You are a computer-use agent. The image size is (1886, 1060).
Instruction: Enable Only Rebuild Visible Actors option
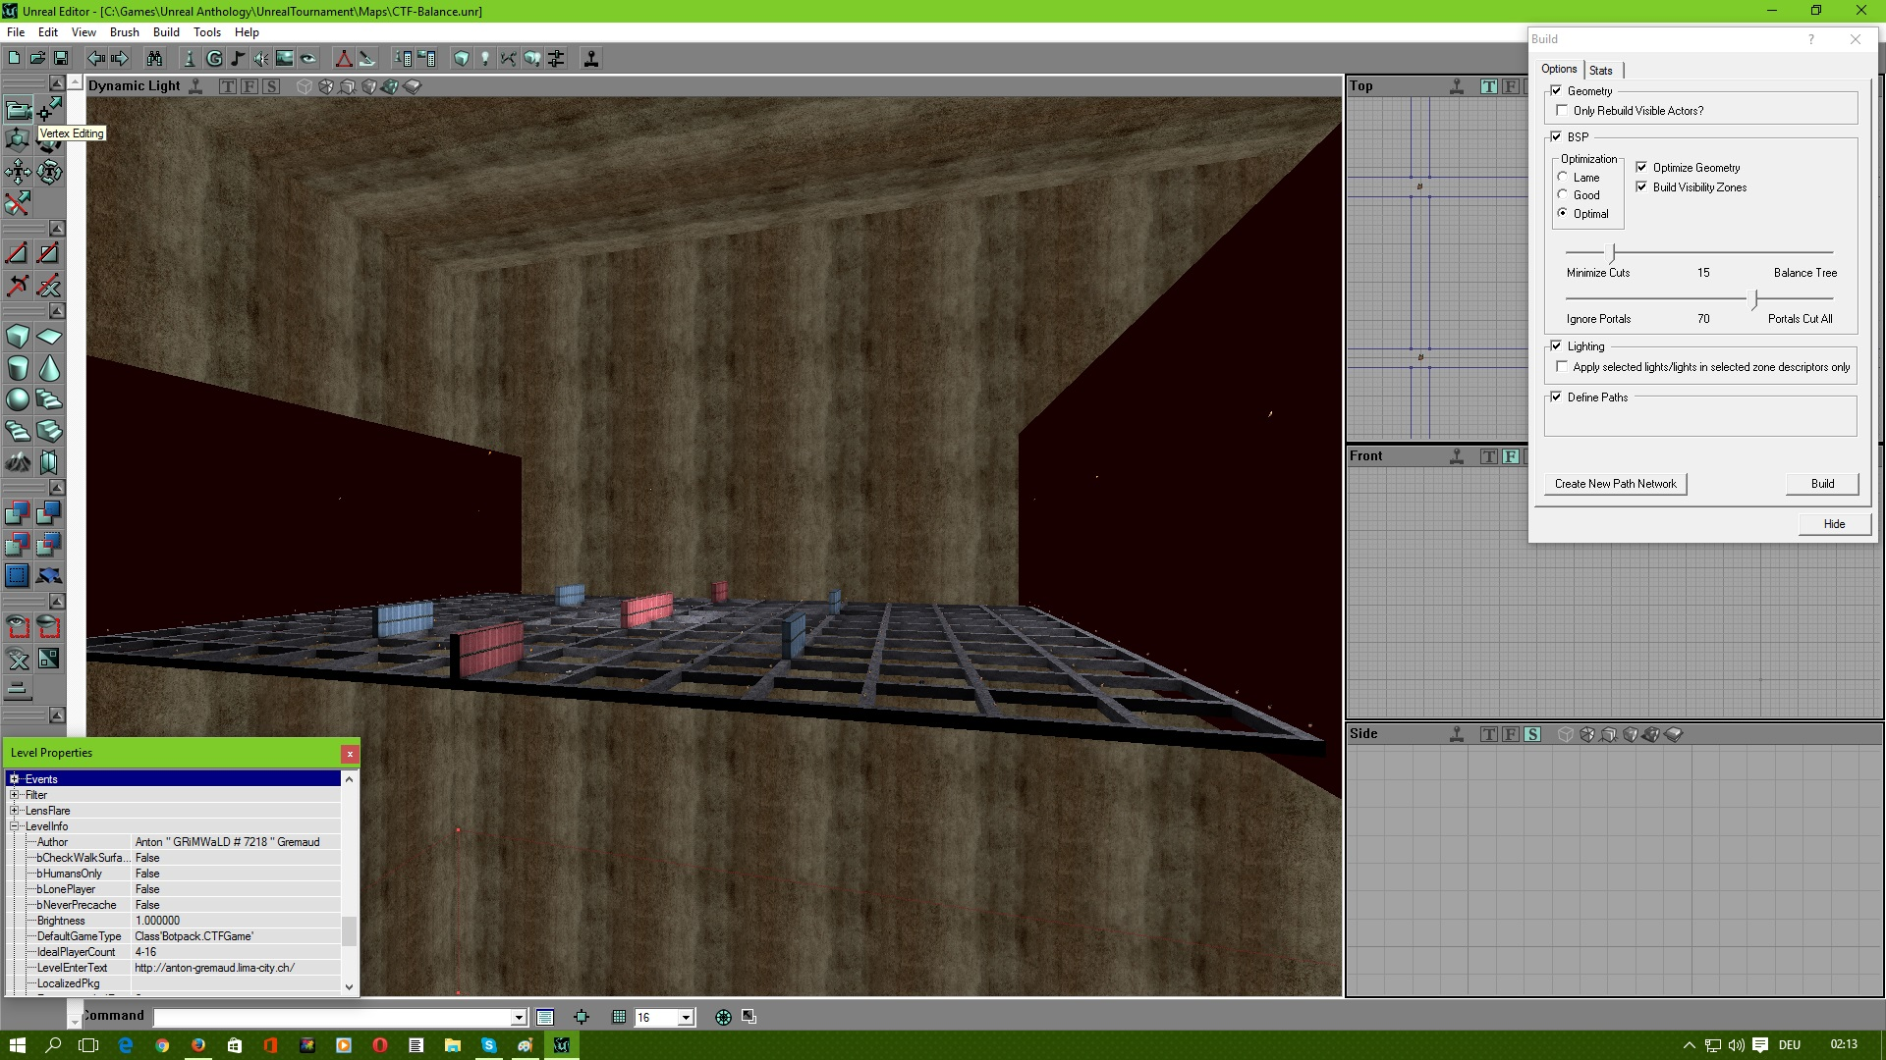click(1563, 110)
